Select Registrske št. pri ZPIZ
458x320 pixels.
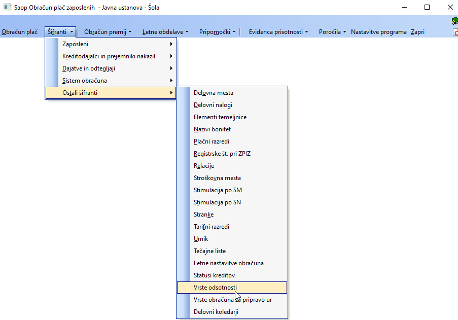232,154
